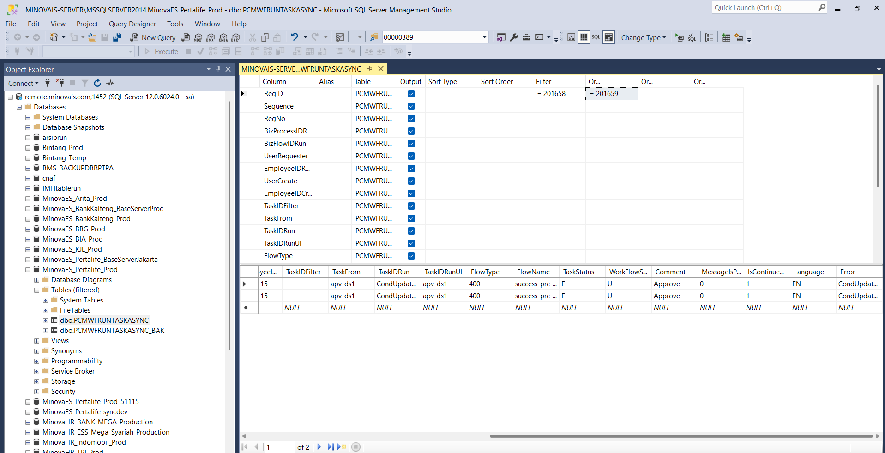
Task: Show the SQL pane
Action: tap(596, 37)
